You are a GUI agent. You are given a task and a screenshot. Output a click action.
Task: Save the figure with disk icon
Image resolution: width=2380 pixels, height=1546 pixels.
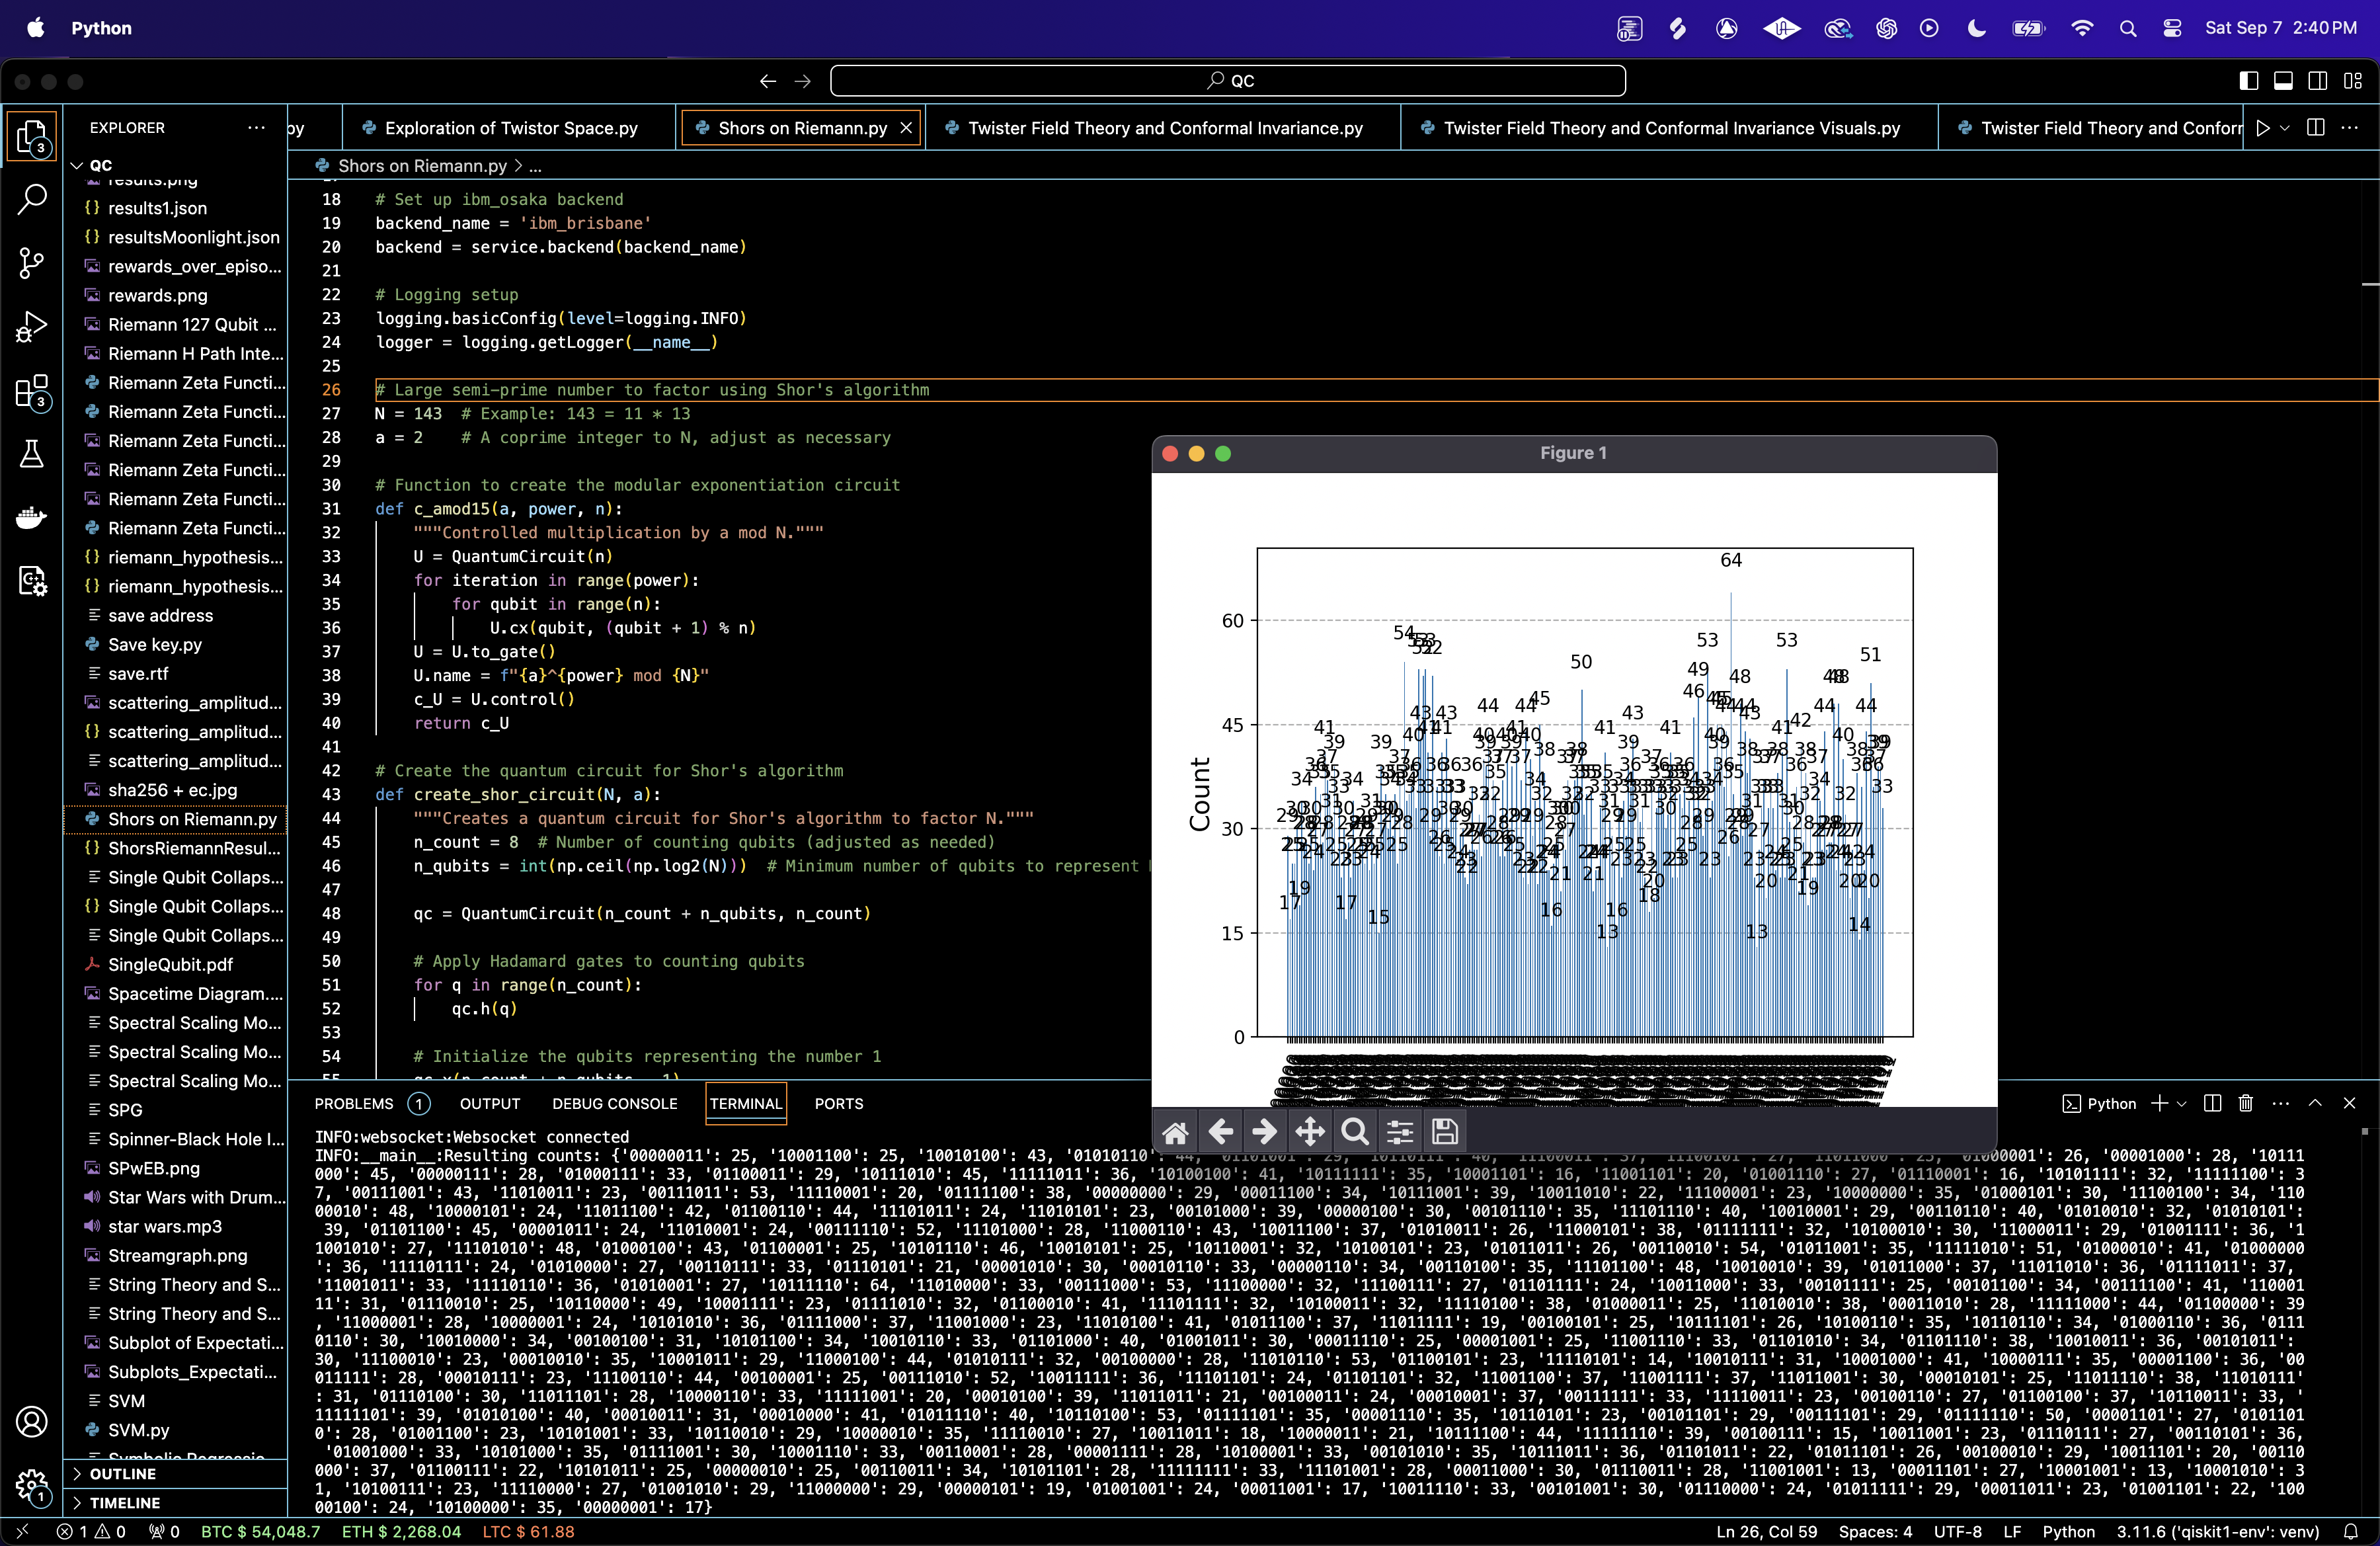pyautogui.click(x=1445, y=1132)
